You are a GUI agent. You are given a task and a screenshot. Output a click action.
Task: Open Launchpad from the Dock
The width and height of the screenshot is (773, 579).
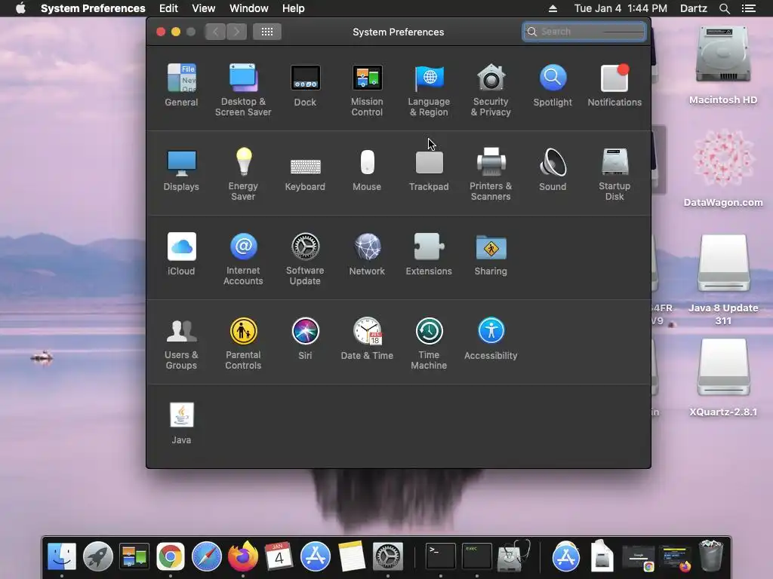(x=97, y=556)
